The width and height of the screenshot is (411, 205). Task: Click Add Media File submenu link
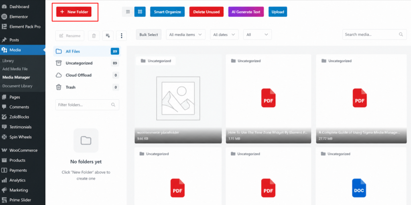[x=15, y=69]
